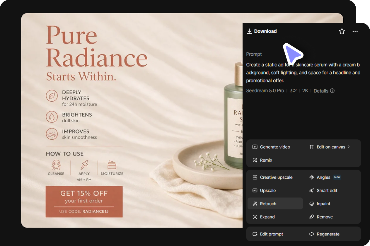The height and width of the screenshot is (246, 370).
Task: Click the 'AM + PM' text under Apply
Action: coord(84,180)
